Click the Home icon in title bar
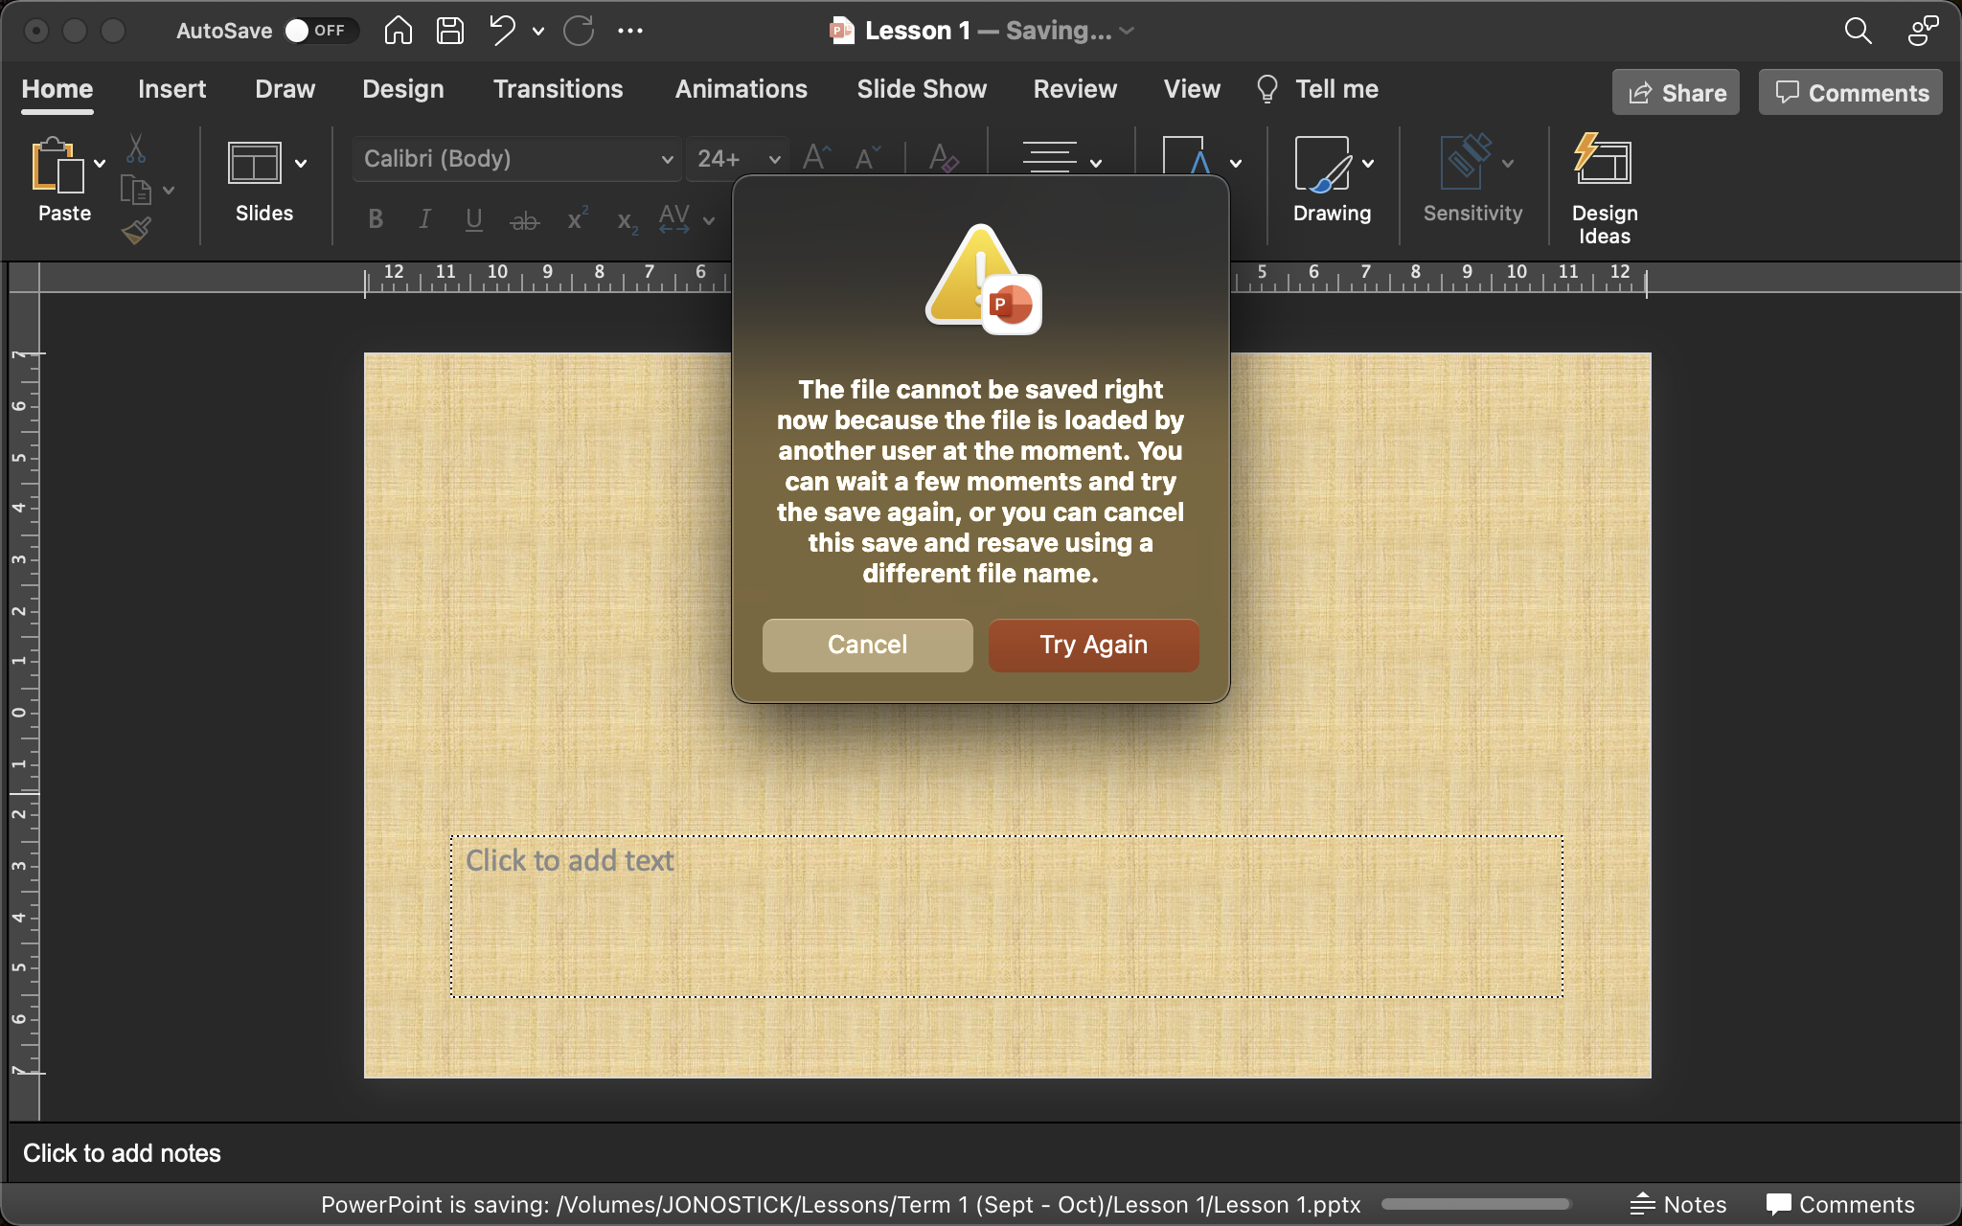This screenshot has width=1962, height=1226. [398, 31]
